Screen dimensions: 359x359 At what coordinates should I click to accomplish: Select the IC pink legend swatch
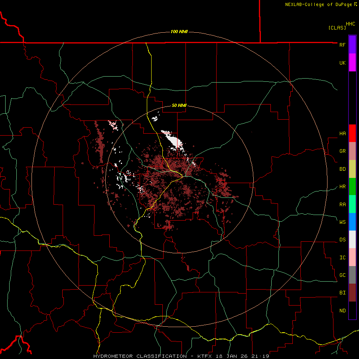click(352, 257)
